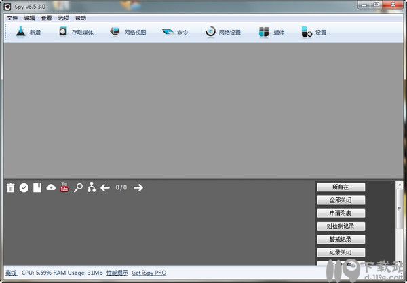Open the 网格视图 grid view toolbar item
The height and width of the screenshot is (283, 407).
point(128,32)
